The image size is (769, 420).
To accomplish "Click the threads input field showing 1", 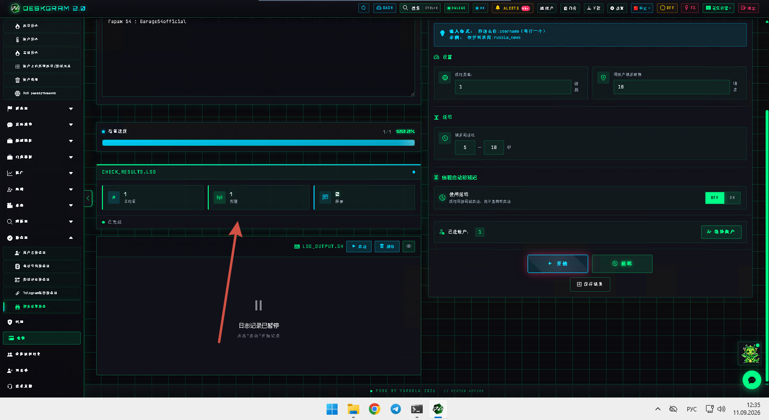I will coord(513,87).
